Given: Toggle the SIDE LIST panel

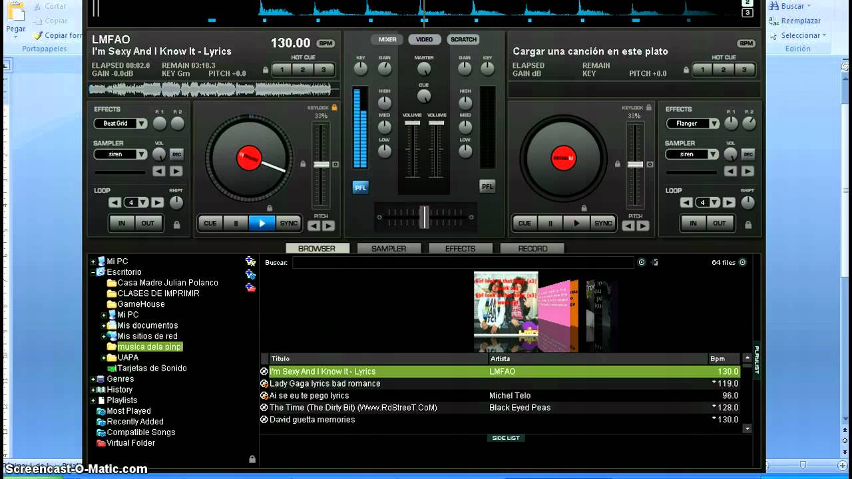Looking at the screenshot, I should 506,438.
